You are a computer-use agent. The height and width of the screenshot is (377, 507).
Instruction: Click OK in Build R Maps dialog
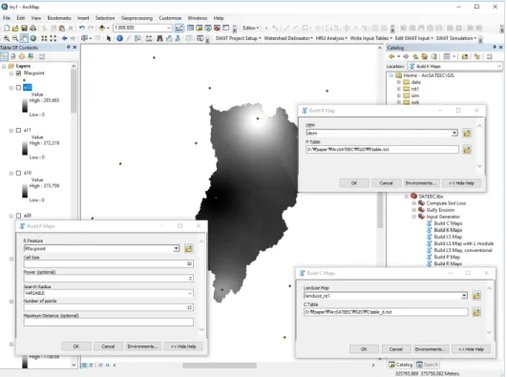pos(76,346)
